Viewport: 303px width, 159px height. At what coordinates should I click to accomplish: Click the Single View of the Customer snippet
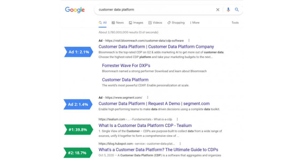[x=160, y=133]
